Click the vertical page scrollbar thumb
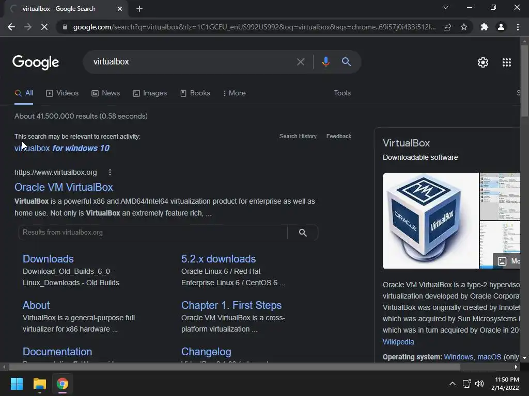 tap(524, 81)
